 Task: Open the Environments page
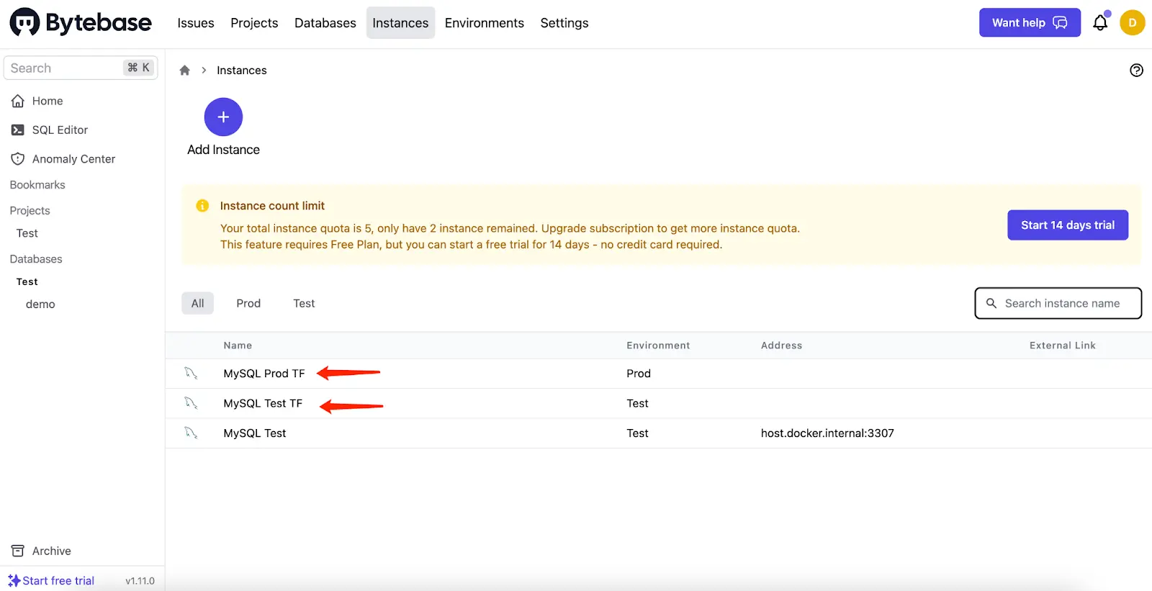(485, 23)
